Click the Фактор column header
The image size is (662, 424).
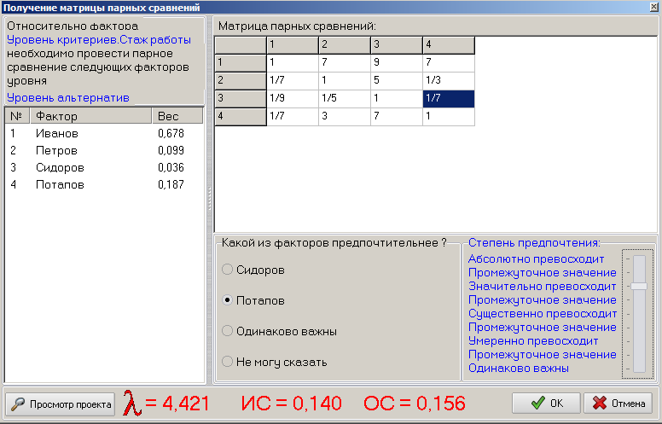(x=90, y=116)
